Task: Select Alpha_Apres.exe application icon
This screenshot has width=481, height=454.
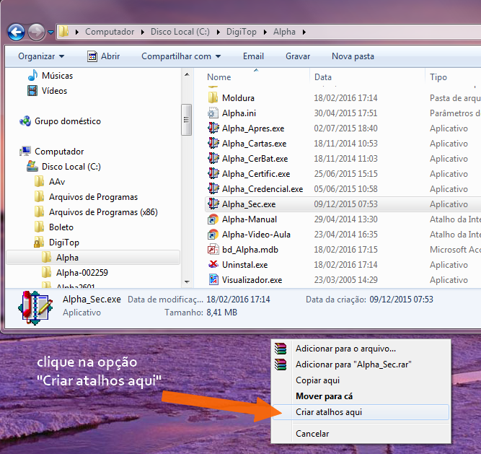Action: click(x=213, y=128)
